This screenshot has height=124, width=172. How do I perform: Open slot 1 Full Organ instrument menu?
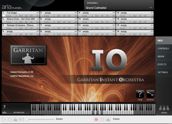tap(21, 13)
